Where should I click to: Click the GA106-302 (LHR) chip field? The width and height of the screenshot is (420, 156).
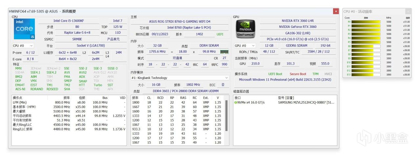point(298,33)
